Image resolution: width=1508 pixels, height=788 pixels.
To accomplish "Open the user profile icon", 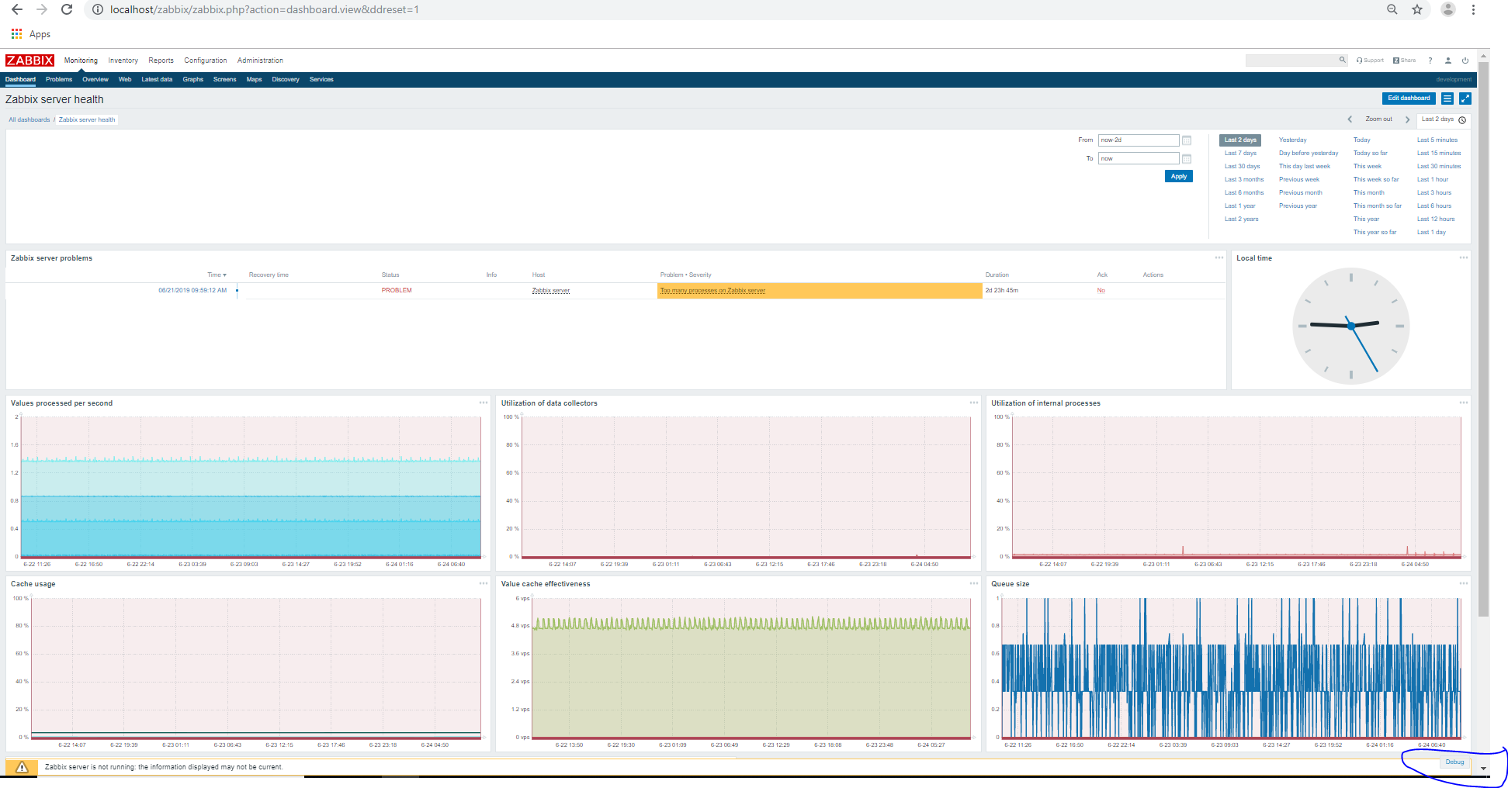I will coord(1448,60).
